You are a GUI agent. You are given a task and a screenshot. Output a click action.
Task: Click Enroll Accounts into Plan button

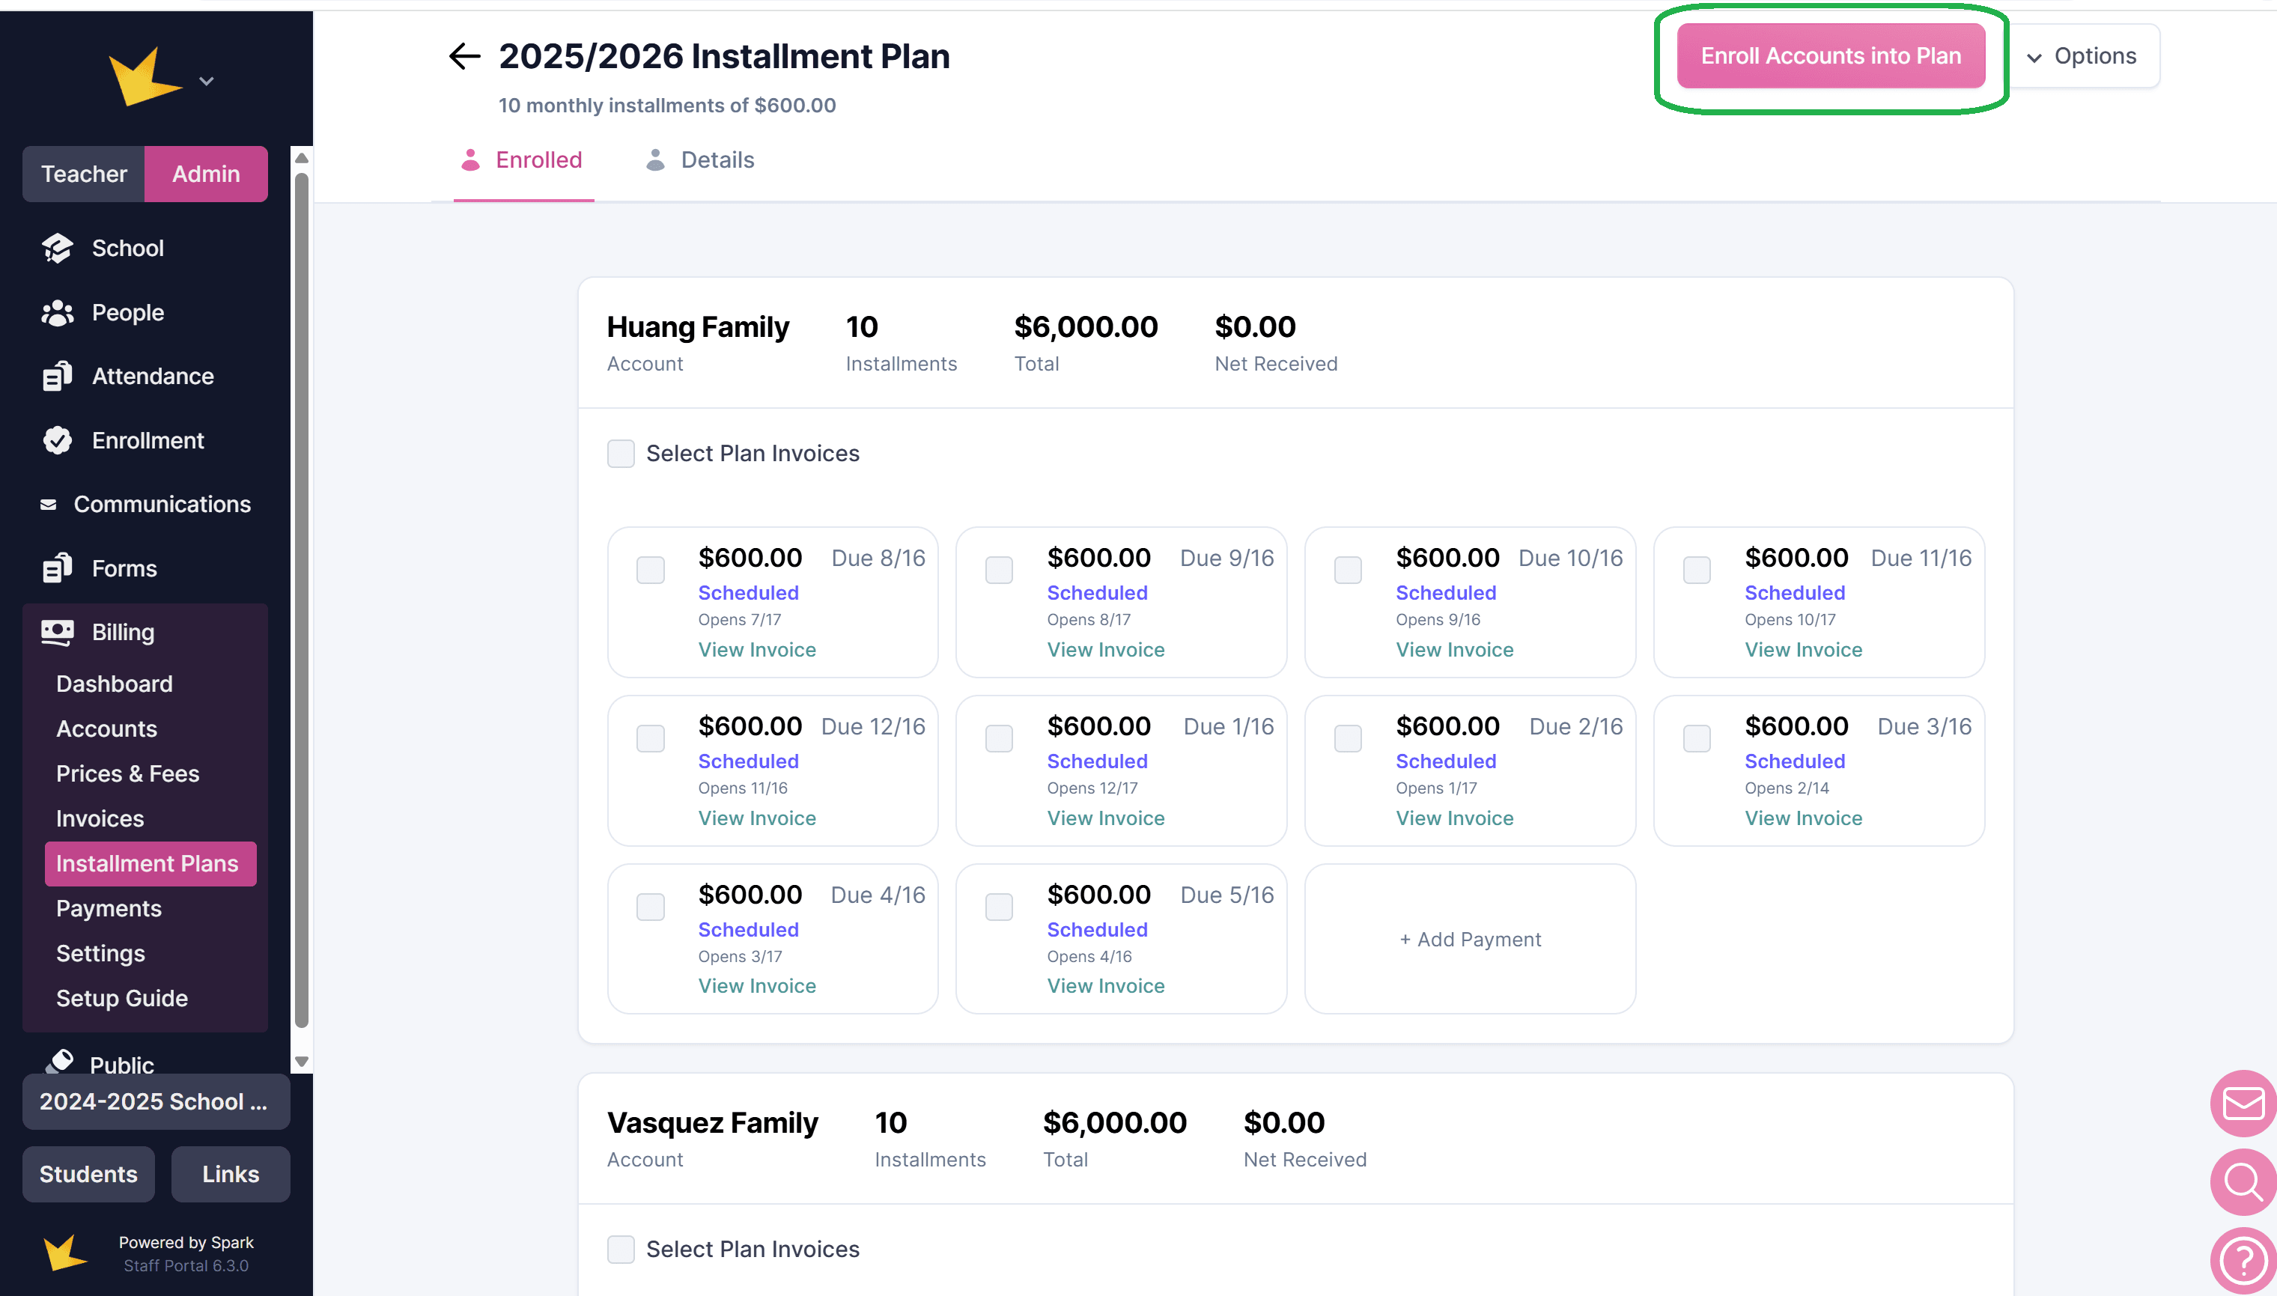tap(1830, 56)
